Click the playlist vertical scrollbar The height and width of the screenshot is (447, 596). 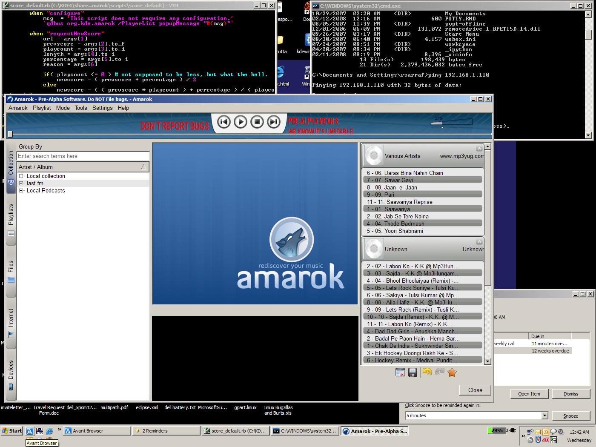488,254
